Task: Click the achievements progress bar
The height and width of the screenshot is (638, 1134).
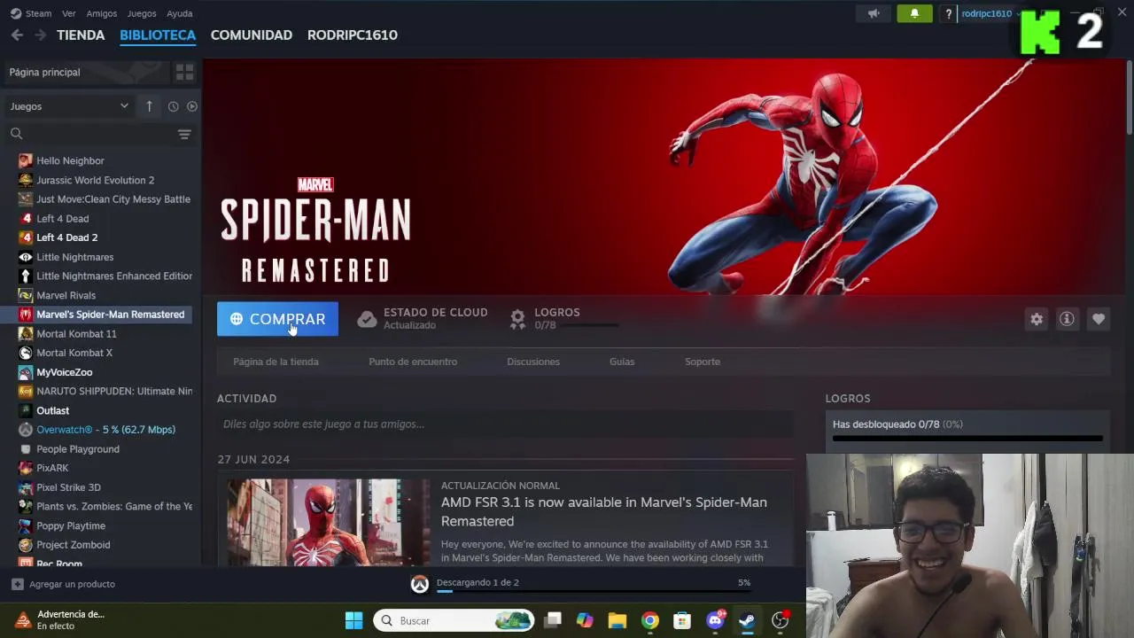Action: tap(967, 438)
